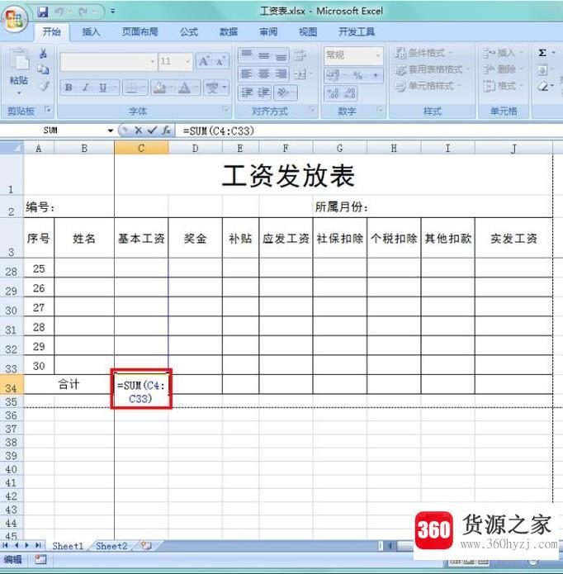Screen dimensions: 563x574
Task: Click the Align Text Right icon
Action: click(281, 74)
